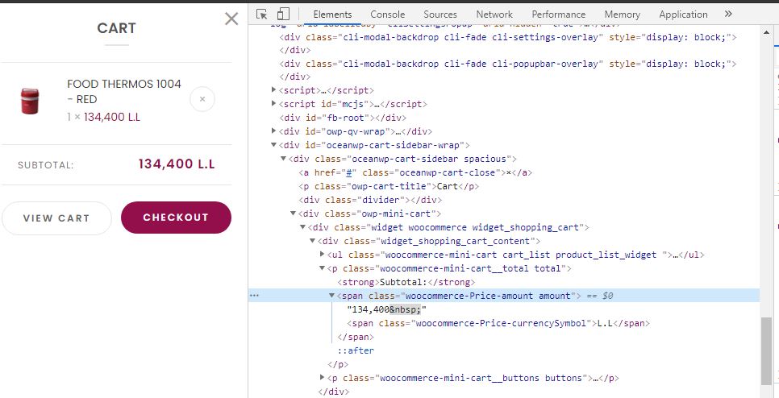Collapse the oceanwp-cart-sidebar-wrap div

[273, 145]
